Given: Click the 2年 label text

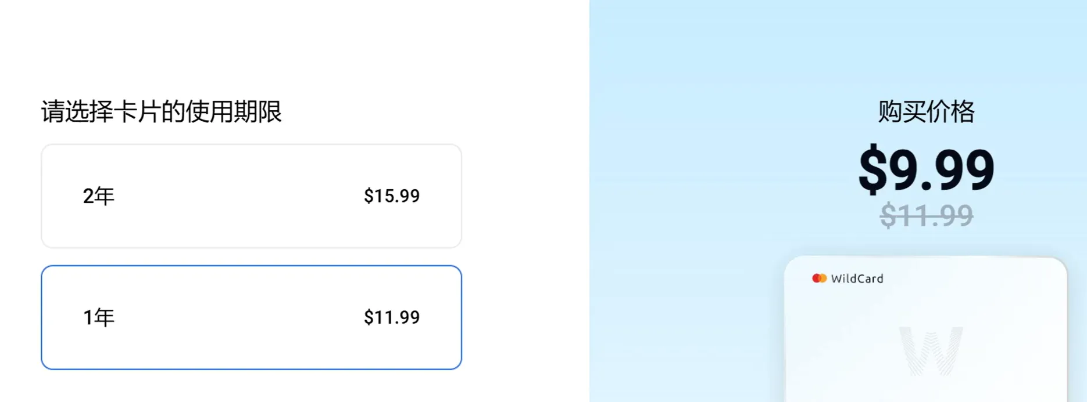Looking at the screenshot, I should click(x=98, y=196).
